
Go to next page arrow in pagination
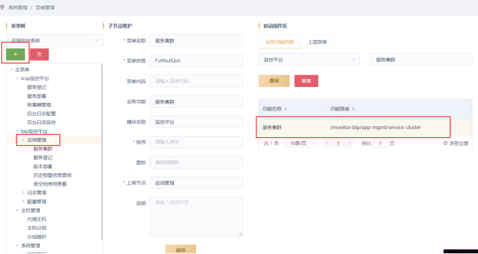(x=350, y=143)
